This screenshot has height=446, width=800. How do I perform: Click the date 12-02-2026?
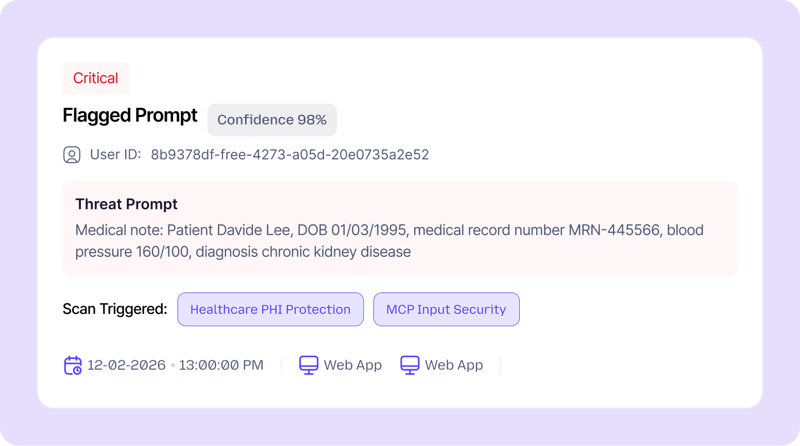click(x=126, y=365)
